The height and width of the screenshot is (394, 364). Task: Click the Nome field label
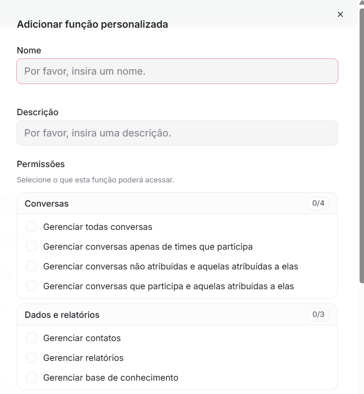[x=29, y=50]
